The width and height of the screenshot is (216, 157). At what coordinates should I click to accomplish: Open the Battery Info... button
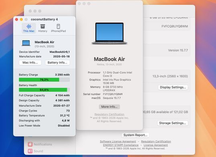57,62
